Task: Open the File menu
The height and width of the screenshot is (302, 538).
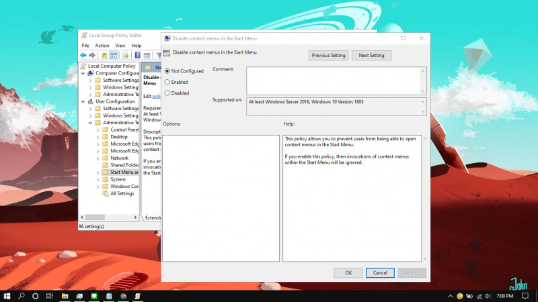Action: [85, 45]
